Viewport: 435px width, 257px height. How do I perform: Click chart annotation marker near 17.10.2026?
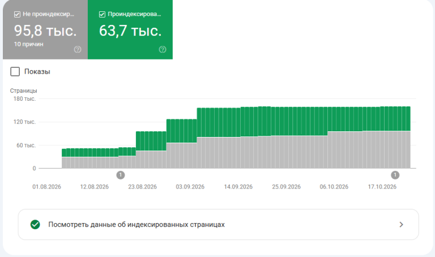395,175
